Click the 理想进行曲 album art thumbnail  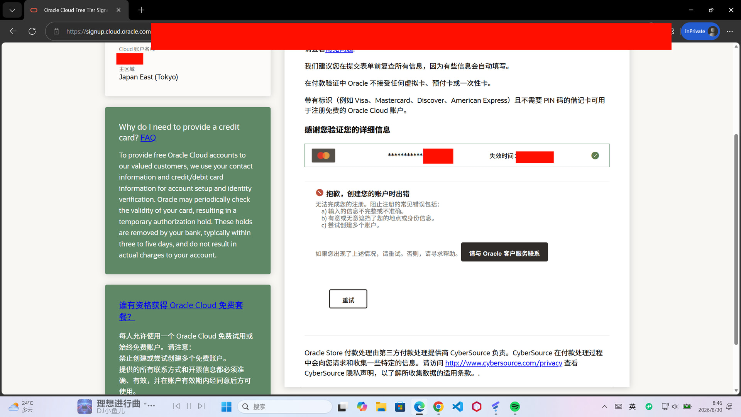pos(85,407)
